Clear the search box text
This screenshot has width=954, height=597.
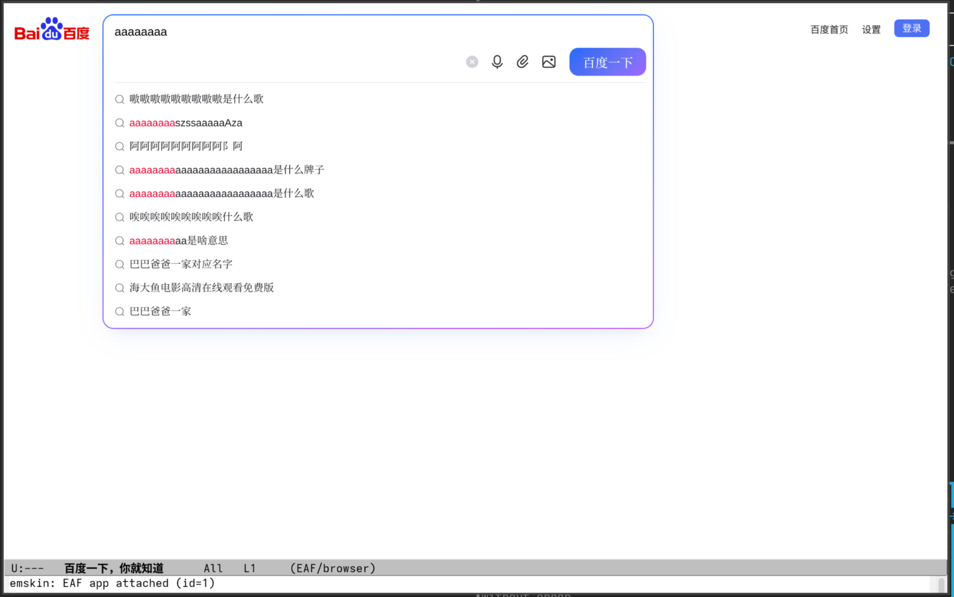click(x=472, y=62)
